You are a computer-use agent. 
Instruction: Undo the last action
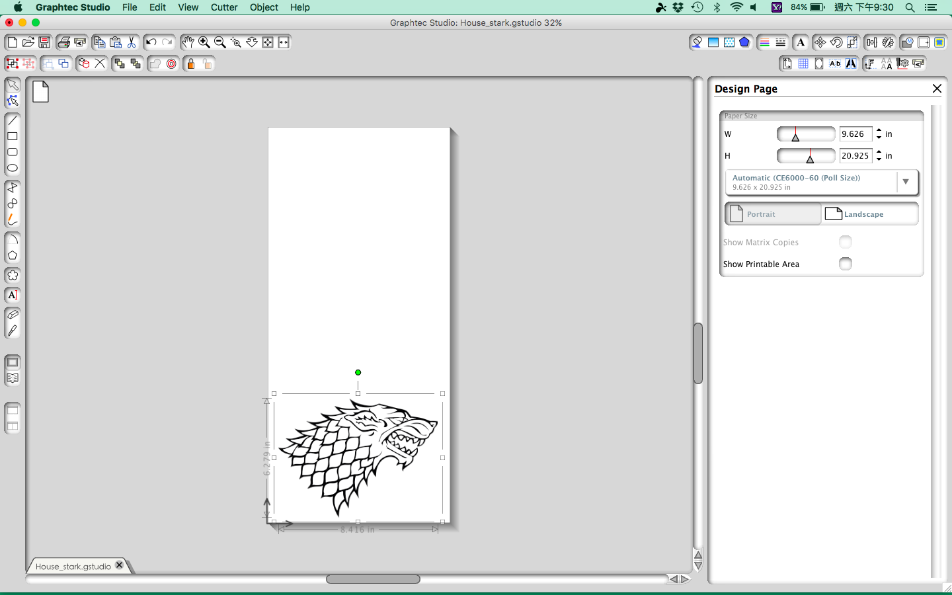151,42
